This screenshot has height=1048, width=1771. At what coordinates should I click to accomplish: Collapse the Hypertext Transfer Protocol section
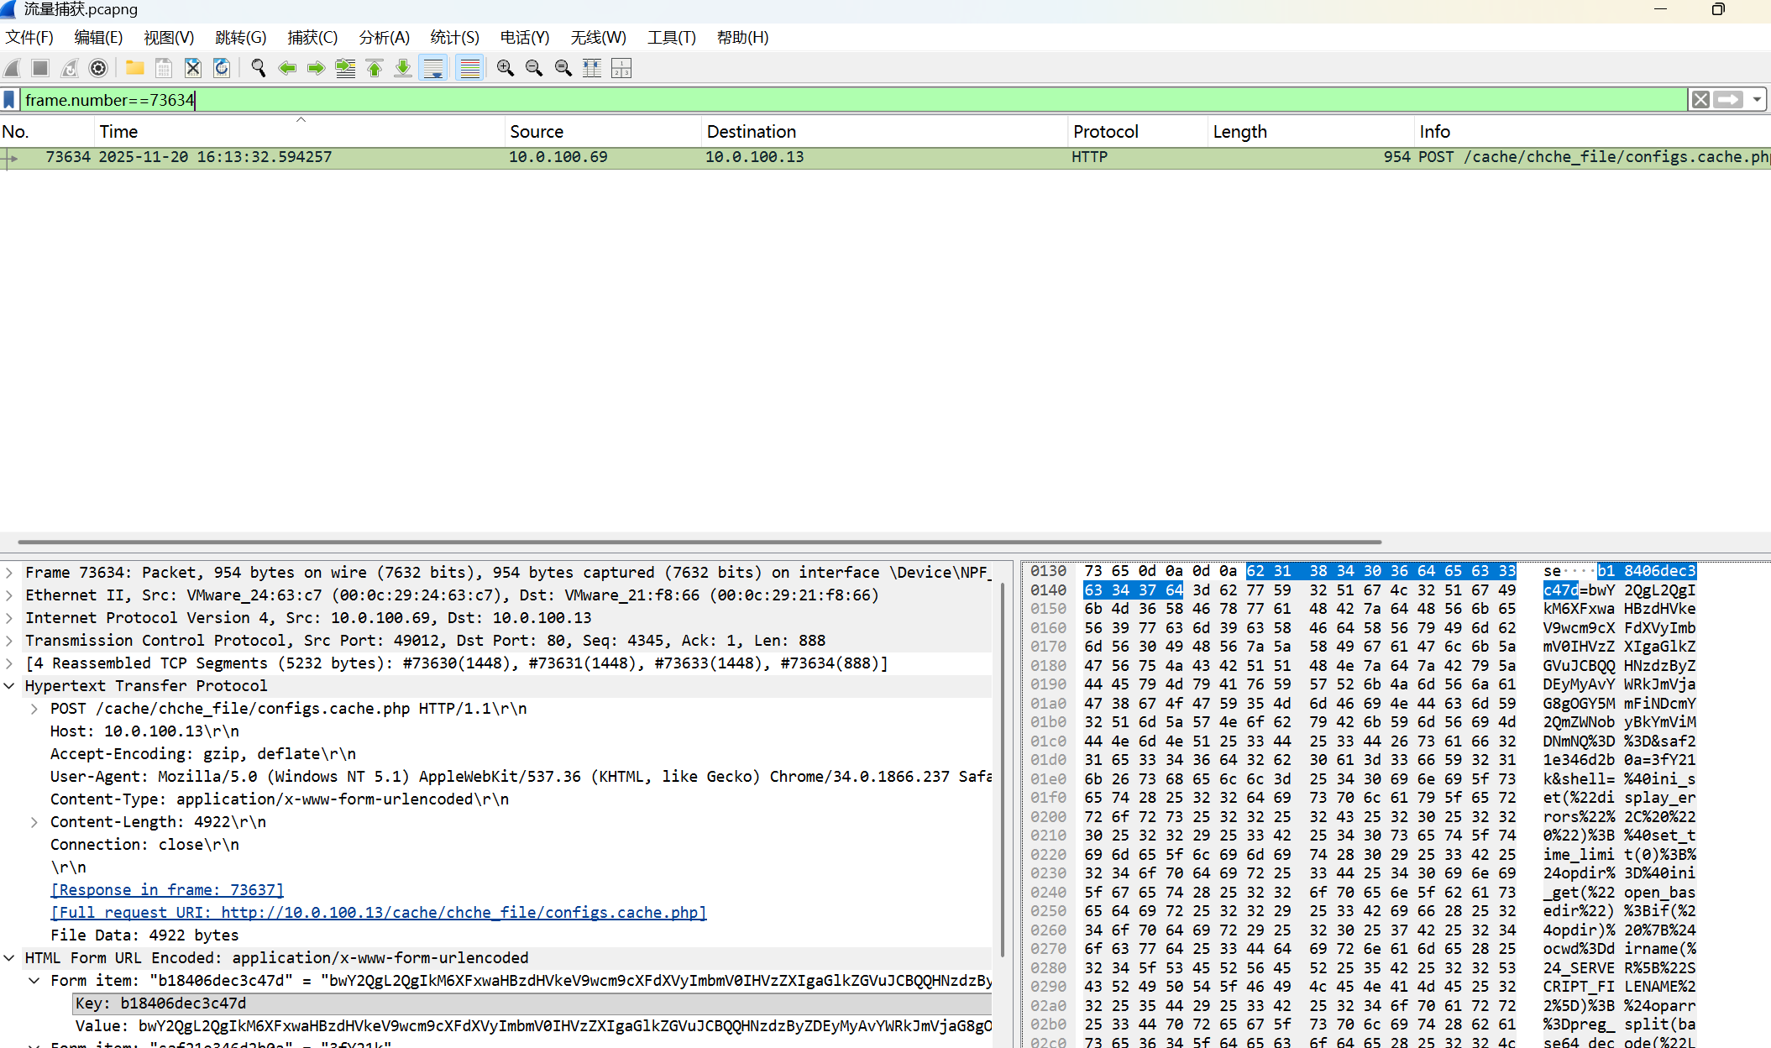(x=9, y=686)
